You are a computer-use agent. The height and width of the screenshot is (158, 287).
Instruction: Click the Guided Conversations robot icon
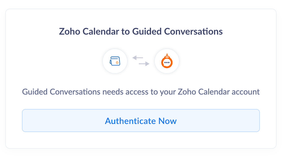tap(167, 61)
